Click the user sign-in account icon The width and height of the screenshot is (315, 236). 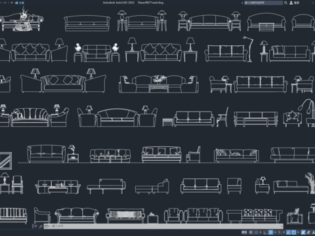tap(291, 3)
